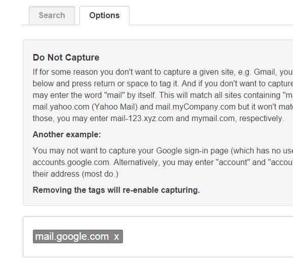Viewport: 293px width, 264px height.
Task: Click the Another example: subheading
Action: (67, 134)
